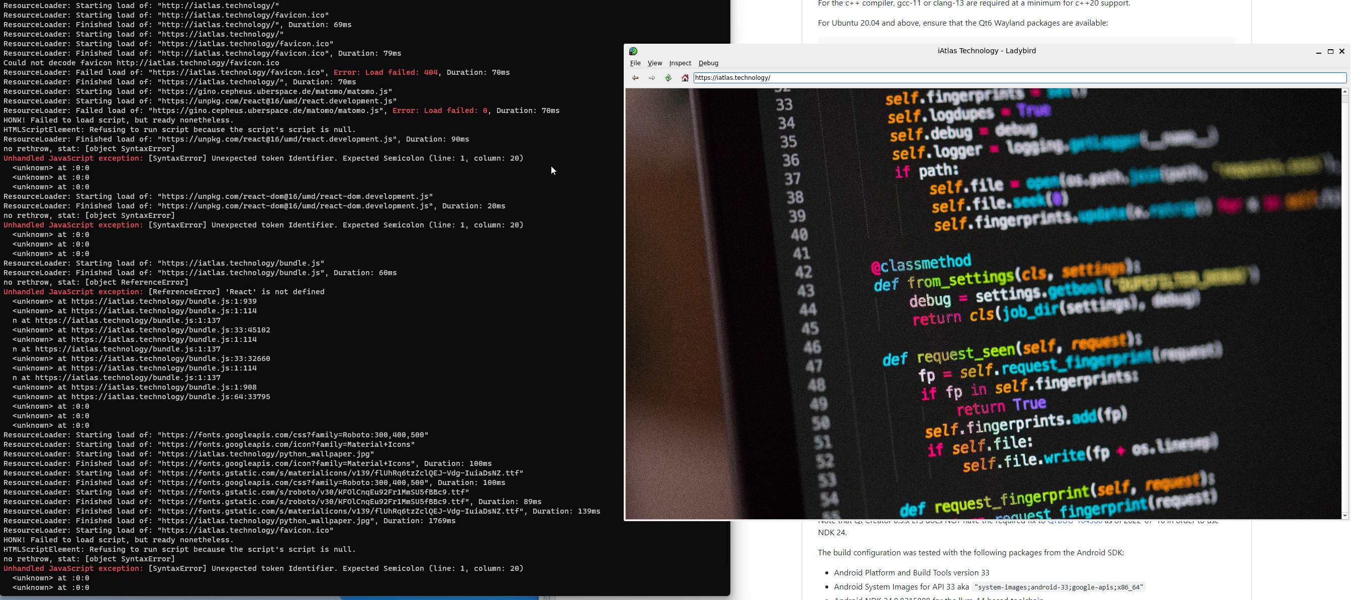This screenshot has width=1355, height=600.
Task: Close the Ladybird browser window
Action: (1342, 51)
